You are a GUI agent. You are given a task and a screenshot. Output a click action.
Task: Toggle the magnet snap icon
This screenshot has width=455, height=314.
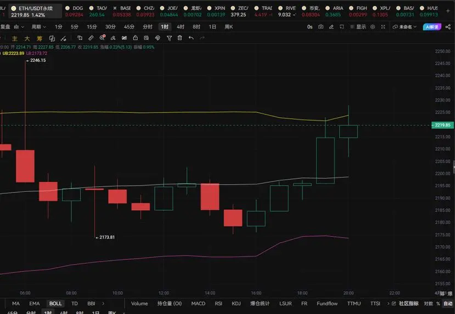click(x=124, y=38)
